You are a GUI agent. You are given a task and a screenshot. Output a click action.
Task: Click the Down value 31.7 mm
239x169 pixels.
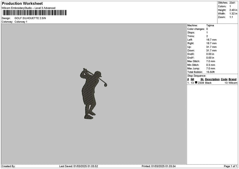(x=212, y=51)
